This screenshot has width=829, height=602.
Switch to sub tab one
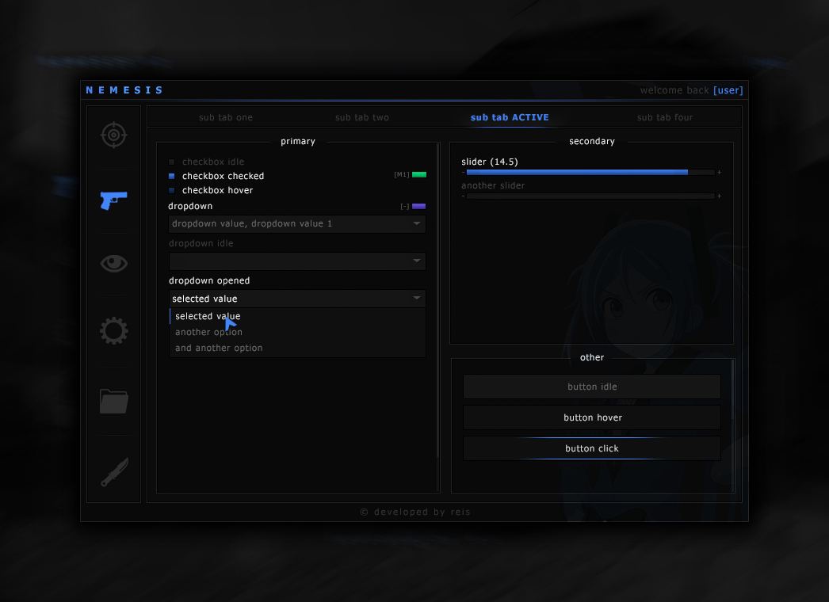coord(226,118)
